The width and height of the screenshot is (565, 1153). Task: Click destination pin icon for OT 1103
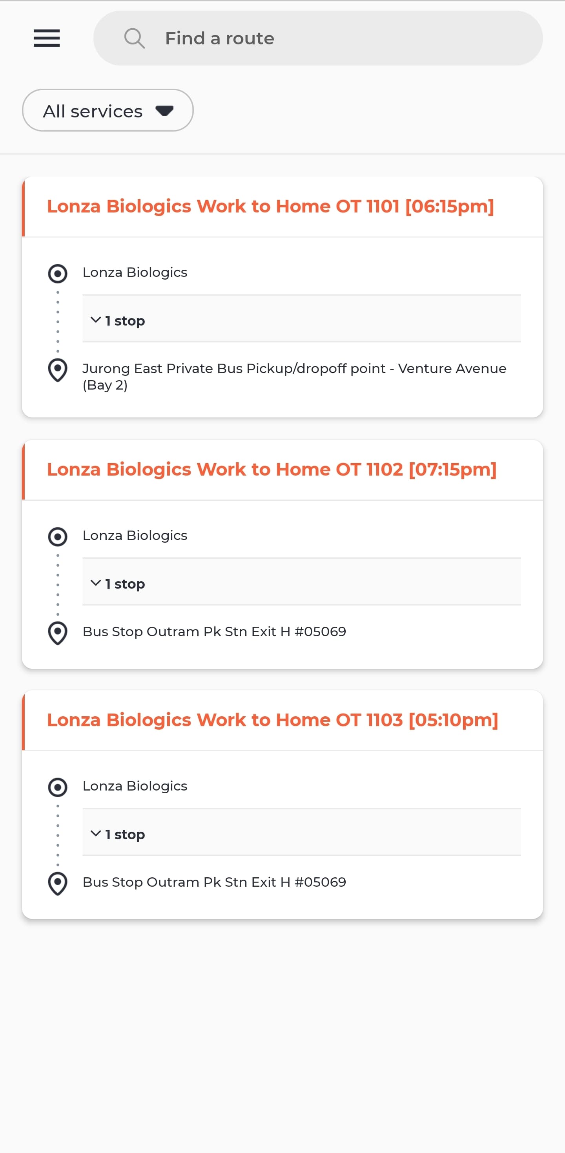click(58, 884)
